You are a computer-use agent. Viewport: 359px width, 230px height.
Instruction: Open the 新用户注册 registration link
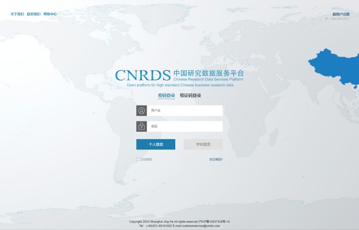tap(341, 14)
